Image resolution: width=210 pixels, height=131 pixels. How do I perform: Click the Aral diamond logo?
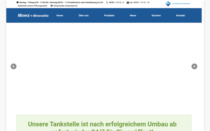coord(168,3)
